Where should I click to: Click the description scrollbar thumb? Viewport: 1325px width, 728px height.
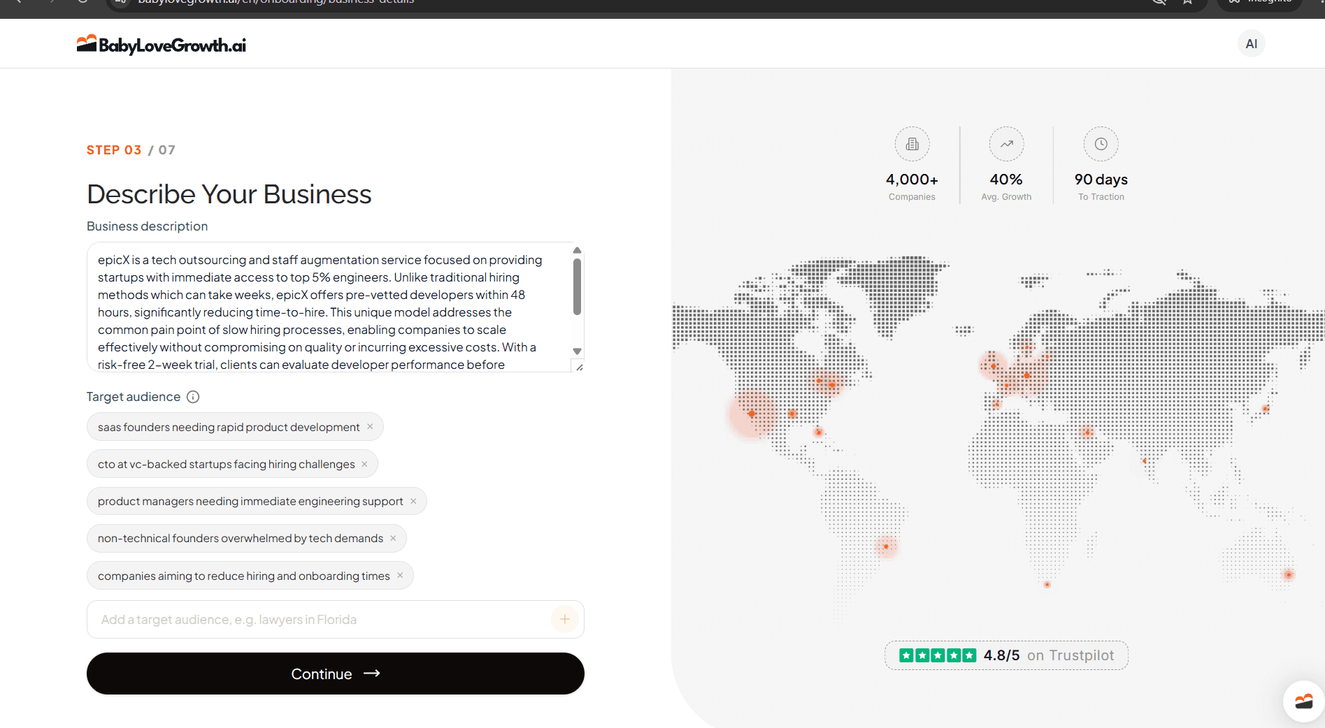(x=578, y=286)
